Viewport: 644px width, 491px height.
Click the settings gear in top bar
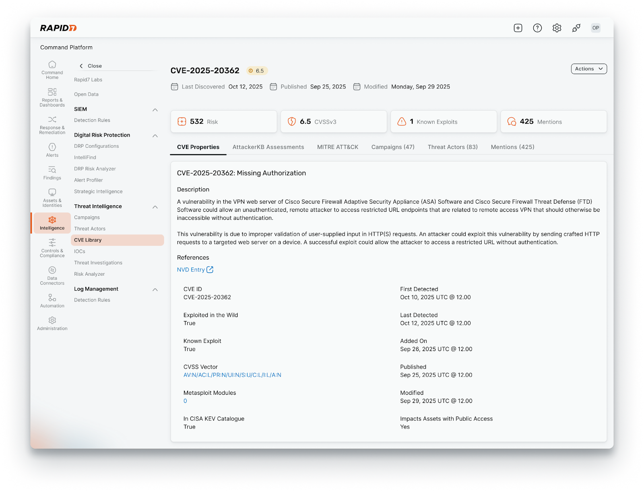point(557,28)
